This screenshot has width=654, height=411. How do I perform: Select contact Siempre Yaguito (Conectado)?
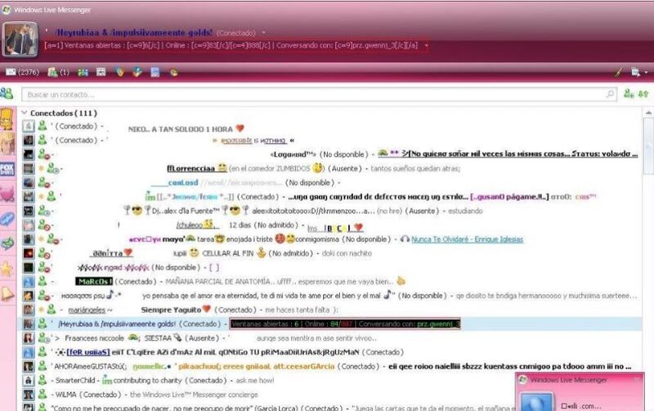(332, 310)
